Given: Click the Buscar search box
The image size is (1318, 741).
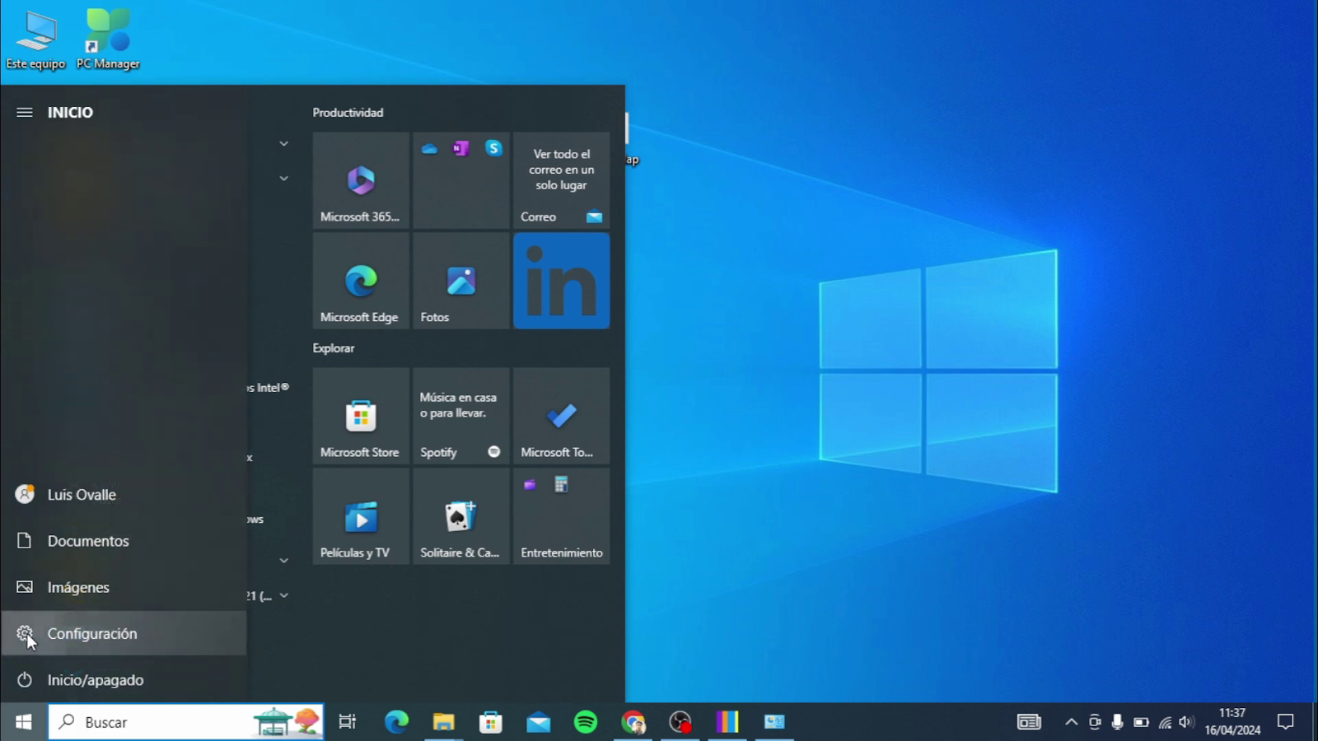Looking at the screenshot, I should click(186, 722).
